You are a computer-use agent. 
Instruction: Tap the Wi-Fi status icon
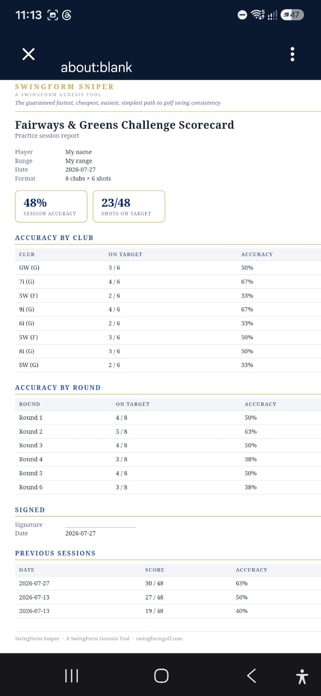(257, 15)
